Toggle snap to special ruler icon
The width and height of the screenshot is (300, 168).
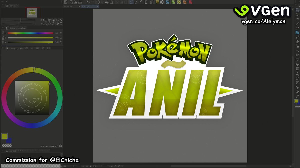136,2
